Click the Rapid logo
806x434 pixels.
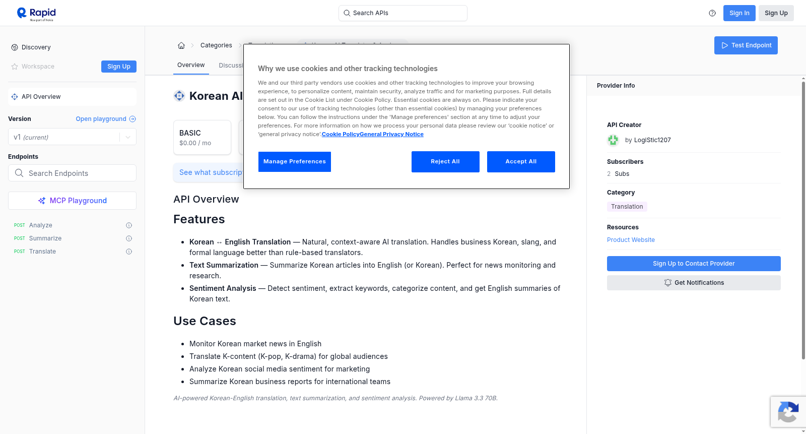[x=36, y=14]
